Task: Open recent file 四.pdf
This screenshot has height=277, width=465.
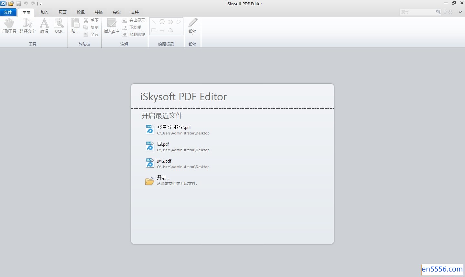Action: (x=163, y=144)
